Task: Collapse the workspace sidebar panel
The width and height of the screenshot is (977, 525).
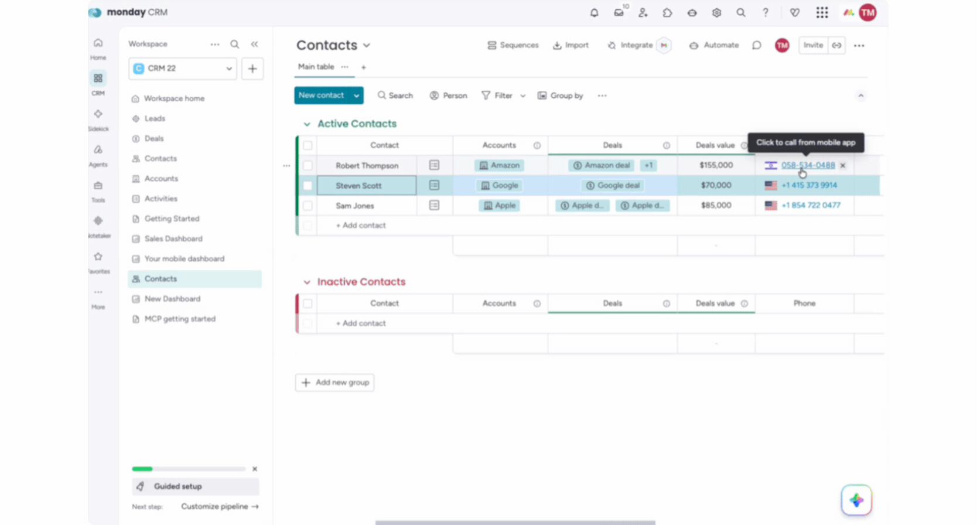Action: pyautogui.click(x=254, y=44)
